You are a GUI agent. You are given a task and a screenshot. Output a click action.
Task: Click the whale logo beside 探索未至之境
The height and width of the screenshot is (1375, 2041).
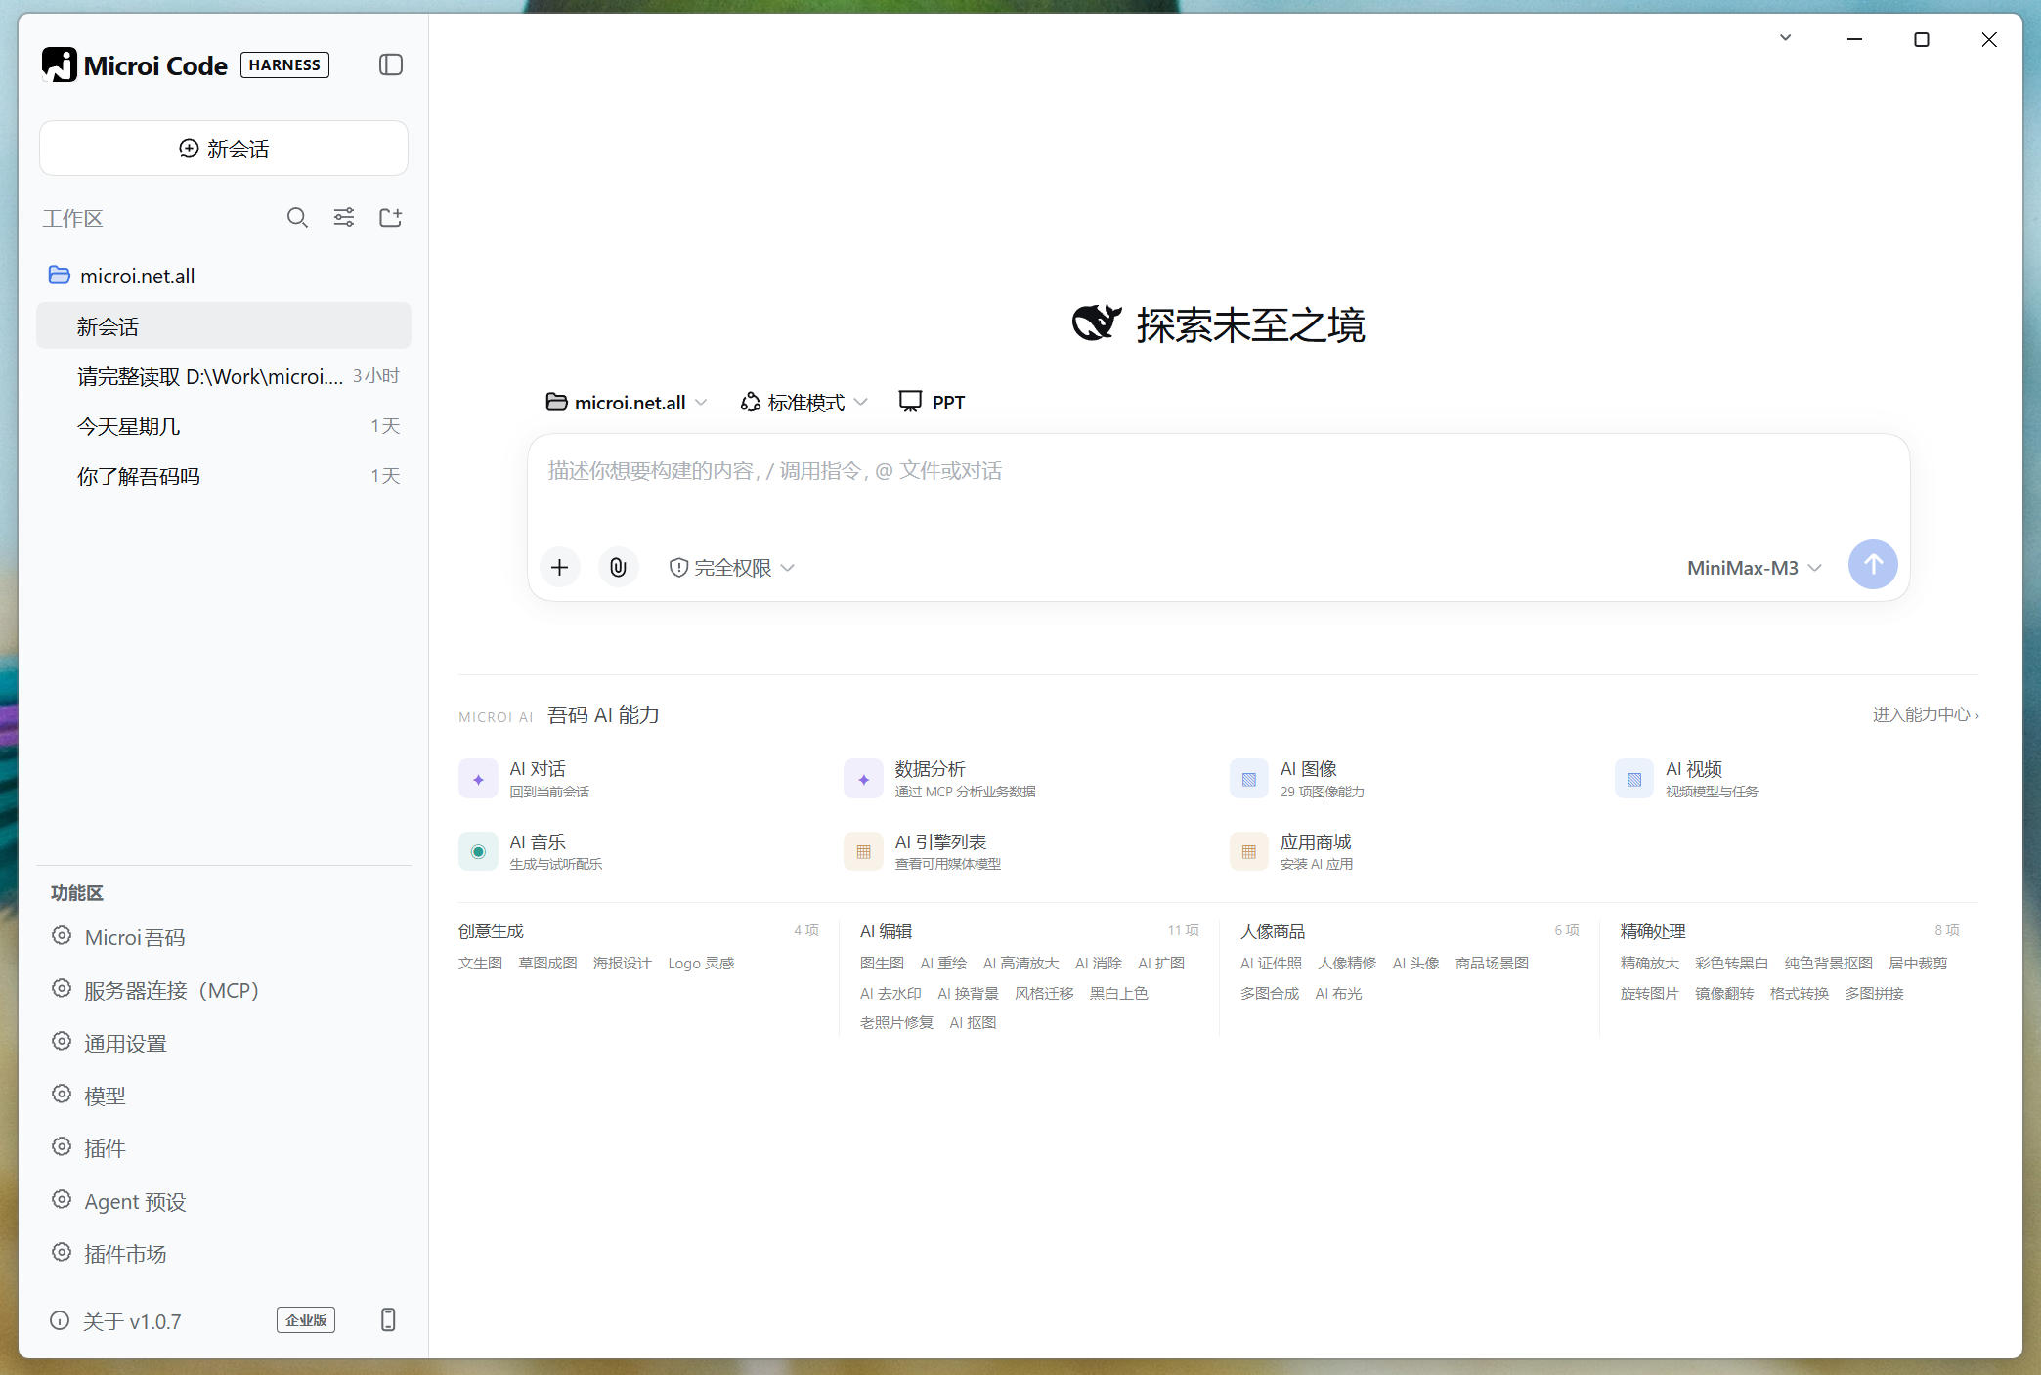click(x=1097, y=323)
